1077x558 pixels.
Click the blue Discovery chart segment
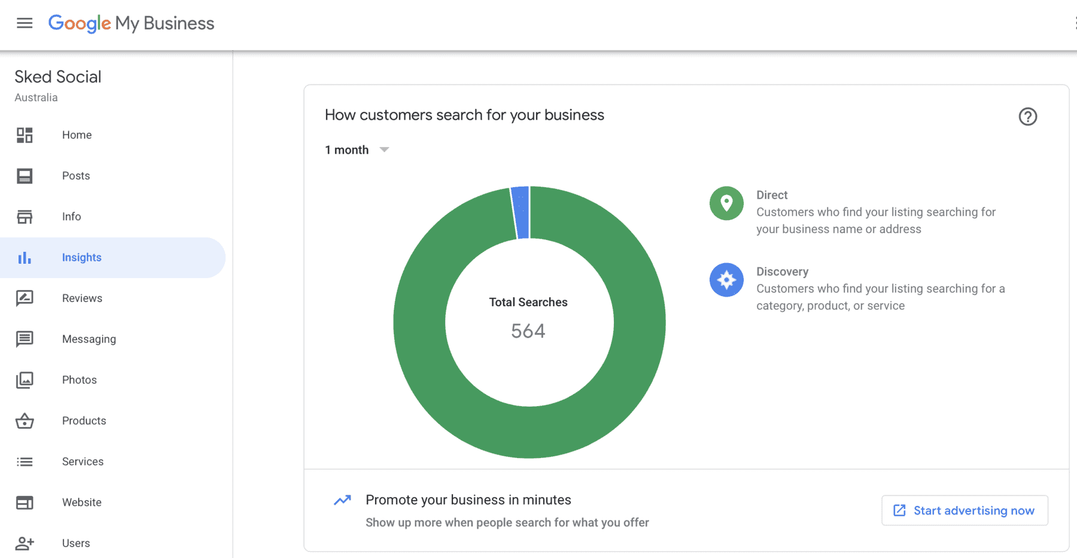(521, 212)
